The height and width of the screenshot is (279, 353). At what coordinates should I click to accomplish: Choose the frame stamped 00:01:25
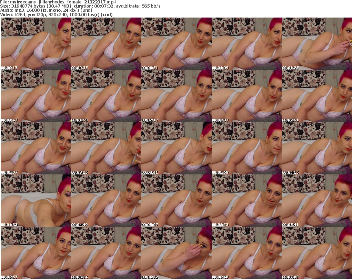pyautogui.click(x=317, y=44)
